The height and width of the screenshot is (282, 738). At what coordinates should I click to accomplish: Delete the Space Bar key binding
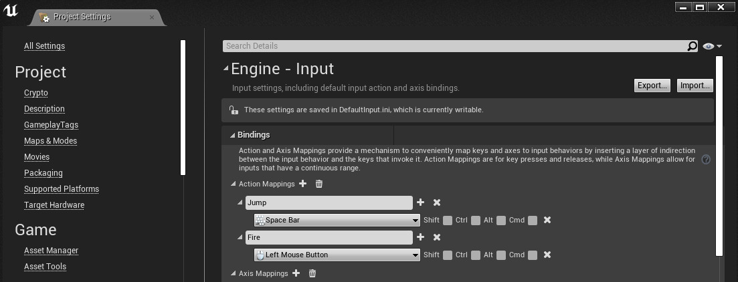tap(547, 220)
